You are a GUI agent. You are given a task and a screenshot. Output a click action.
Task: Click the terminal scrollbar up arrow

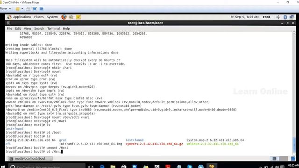pos(294,33)
